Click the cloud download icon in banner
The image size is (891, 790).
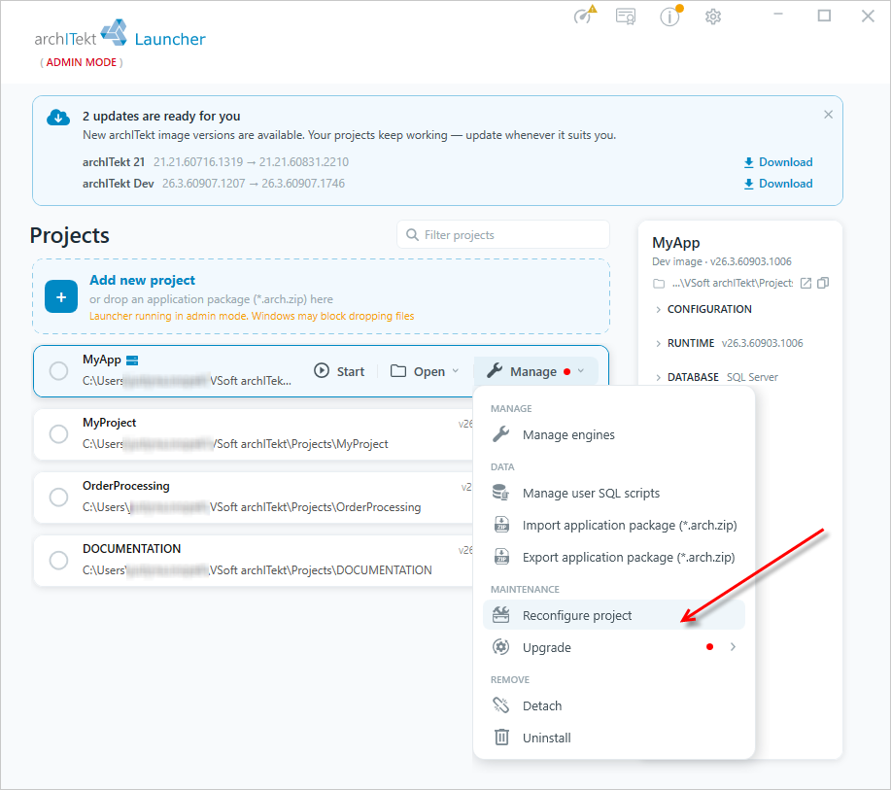point(58,117)
